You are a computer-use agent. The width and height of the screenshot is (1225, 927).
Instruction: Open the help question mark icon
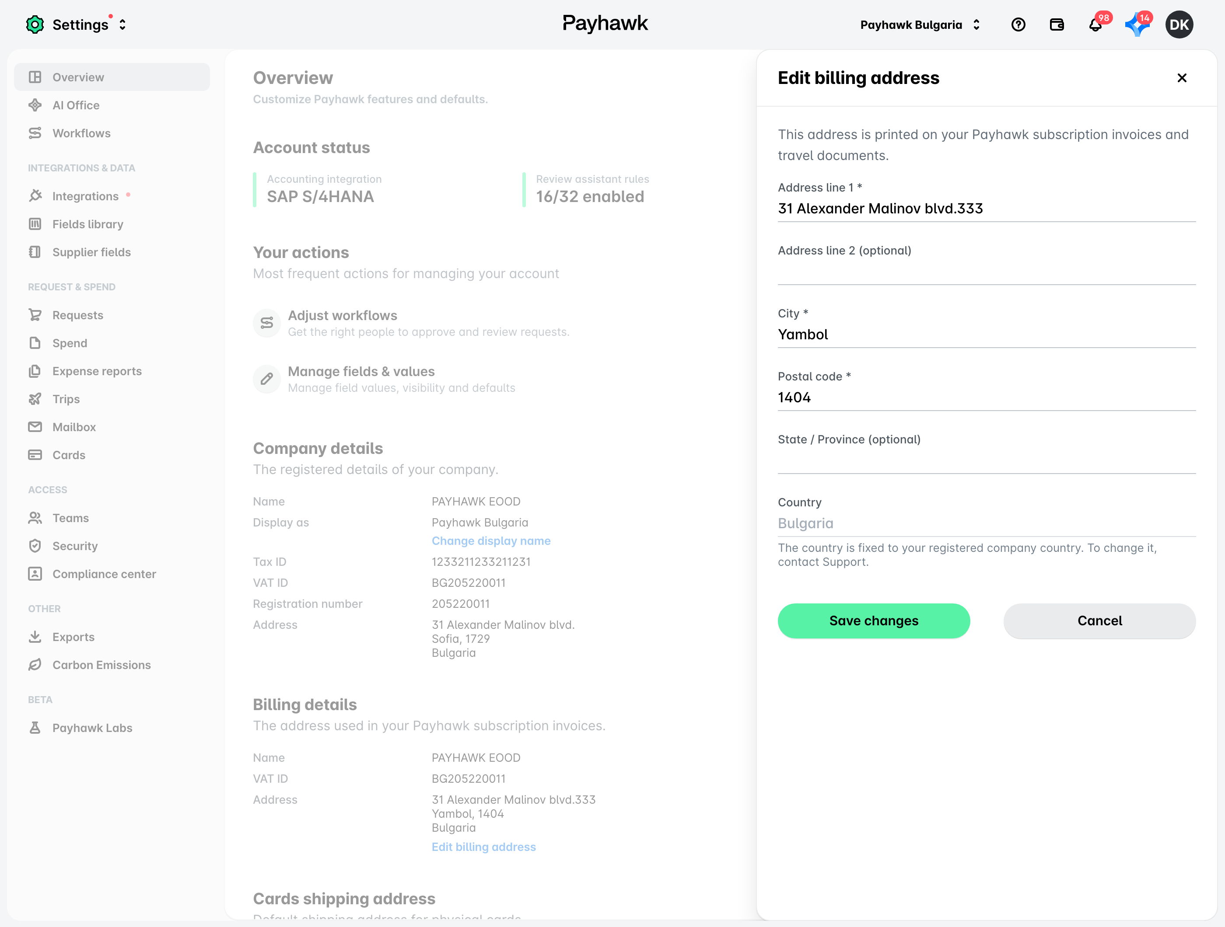coord(1018,25)
